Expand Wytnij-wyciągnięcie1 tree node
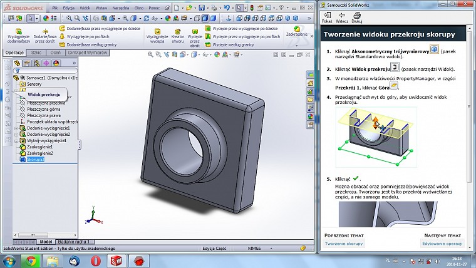The width and height of the screenshot is (476, 268). [16, 141]
